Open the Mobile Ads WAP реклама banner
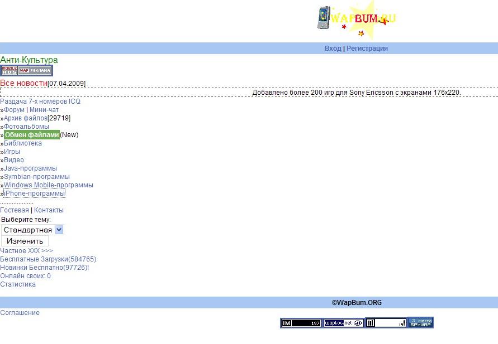Screen dimensions: 498x344 click(x=26, y=71)
